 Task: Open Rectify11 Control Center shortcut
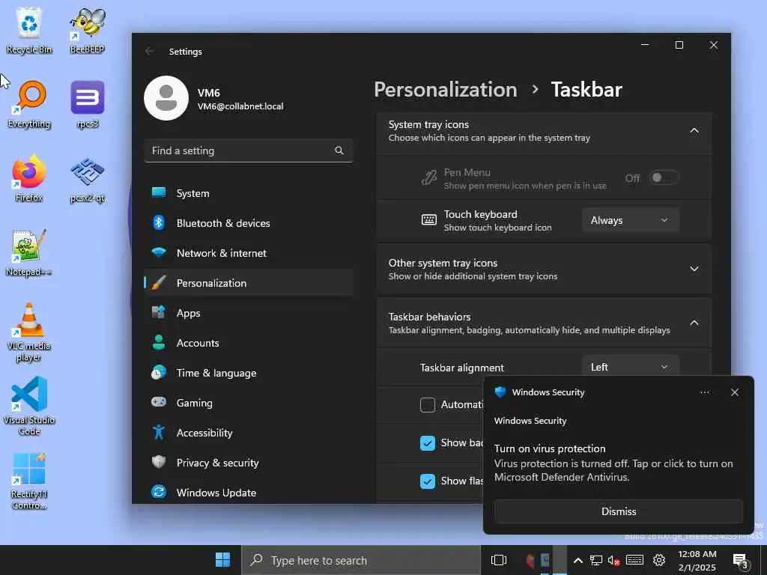[29, 481]
